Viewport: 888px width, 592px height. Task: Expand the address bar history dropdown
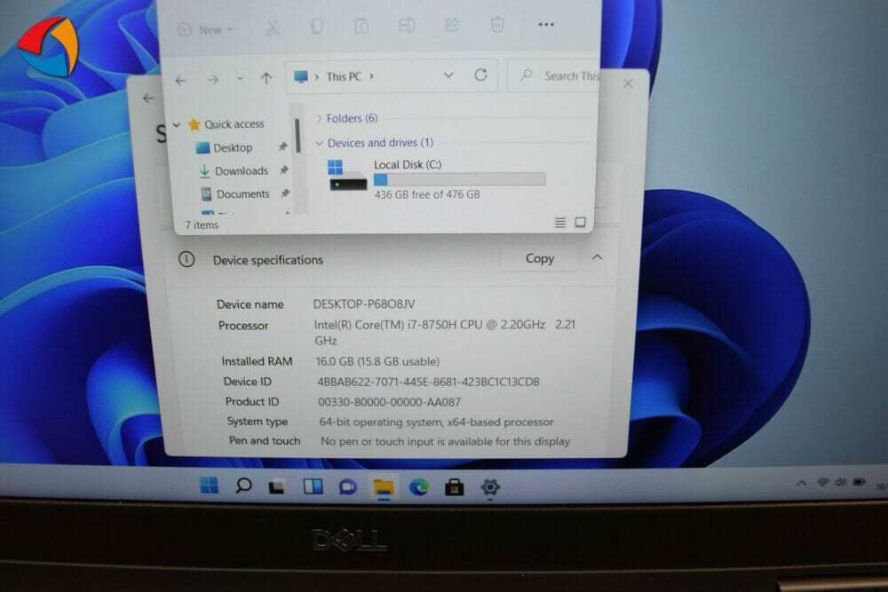[448, 75]
